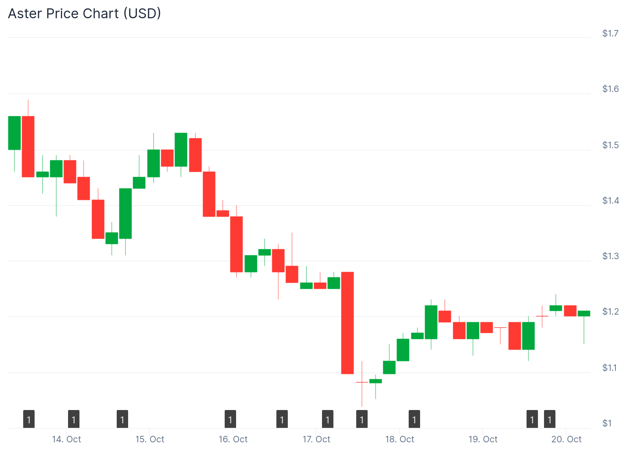Image resolution: width=625 pixels, height=456 pixels.
Task: Select tall green candle rising from $1.34 to $1.43
Action: click(x=125, y=214)
